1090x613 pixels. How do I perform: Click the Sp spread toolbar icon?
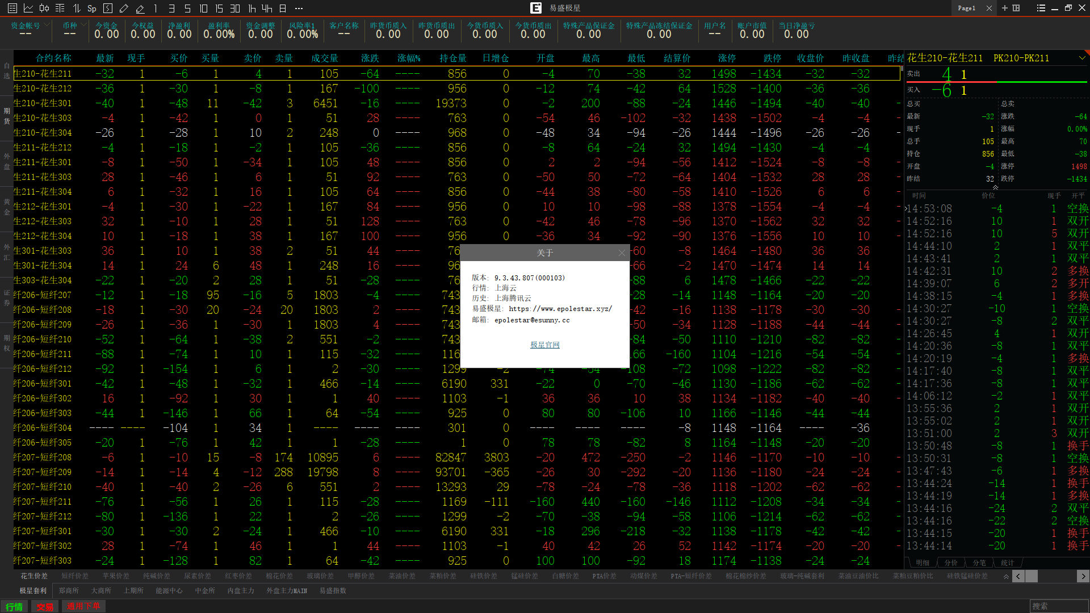[91, 8]
